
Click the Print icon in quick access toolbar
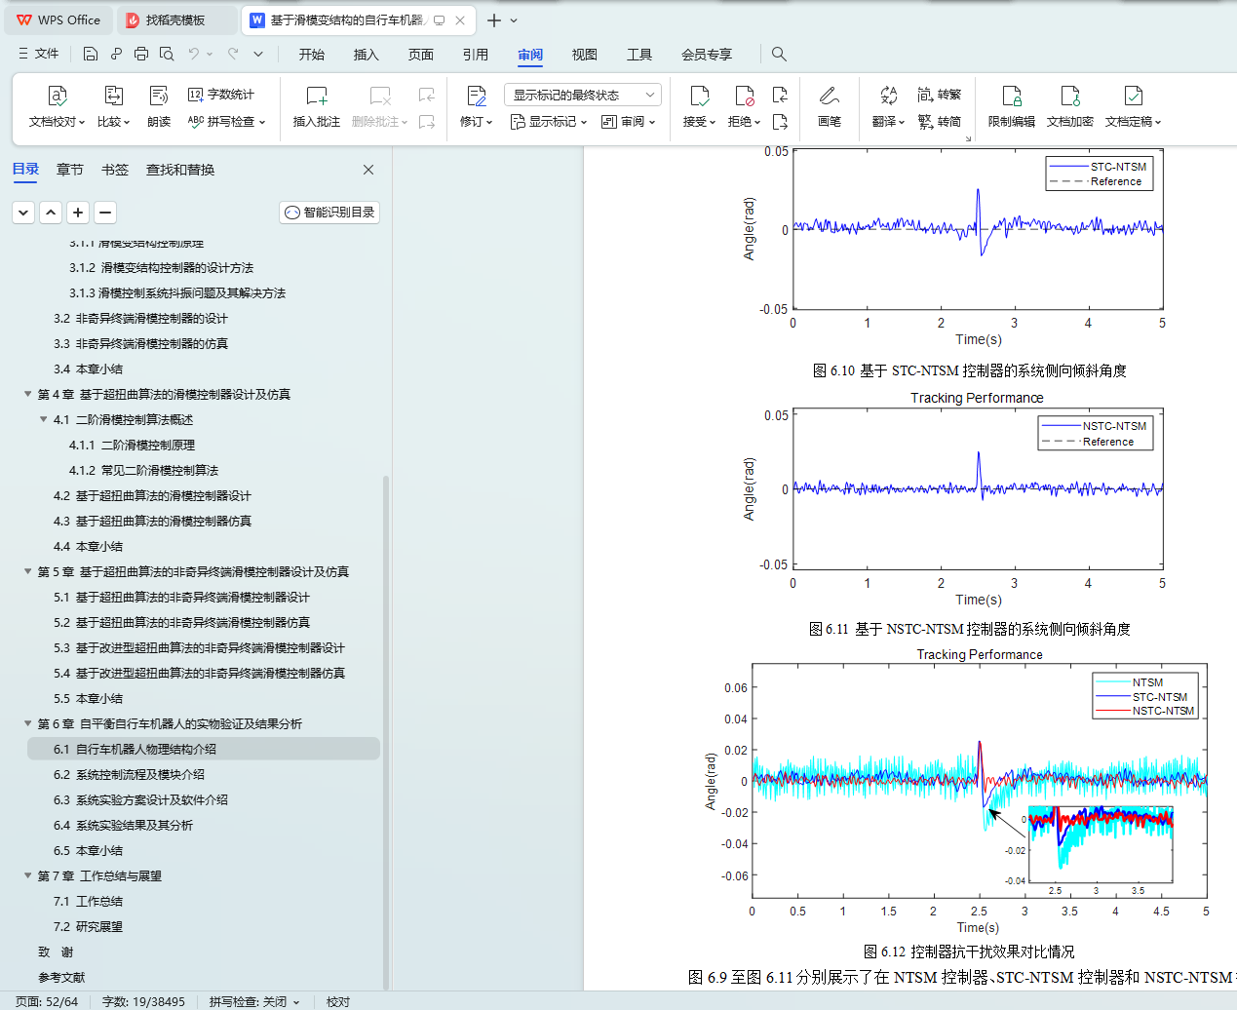tap(141, 54)
